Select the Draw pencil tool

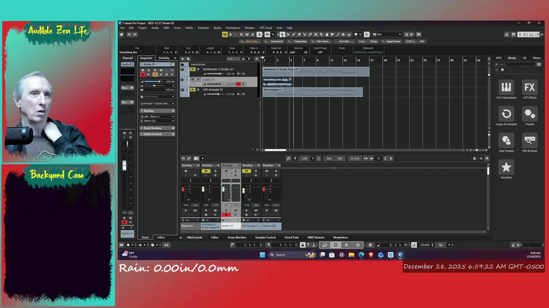(x=293, y=34)
